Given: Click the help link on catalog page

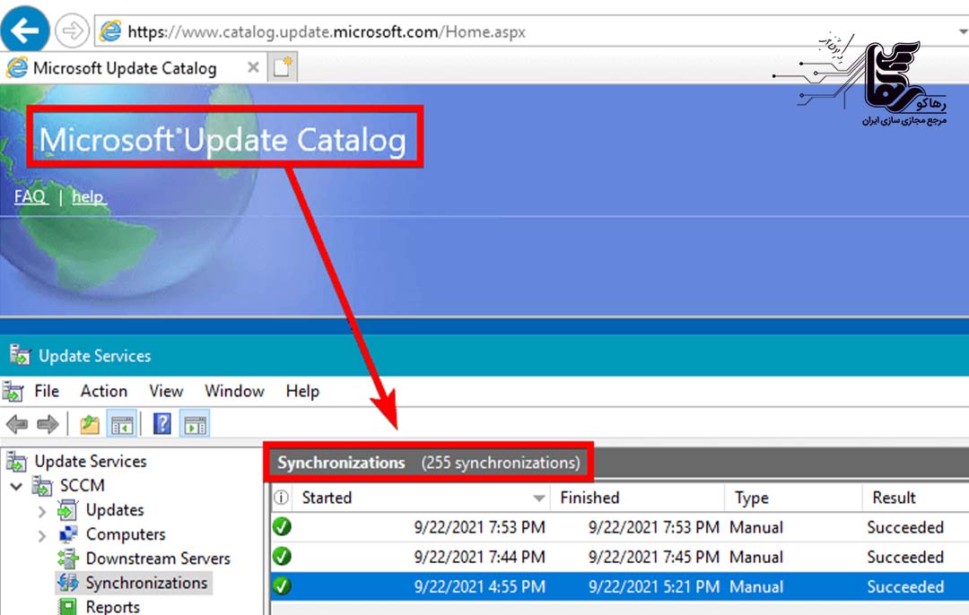Looking at the screenshot, I should tap(88, 196).
